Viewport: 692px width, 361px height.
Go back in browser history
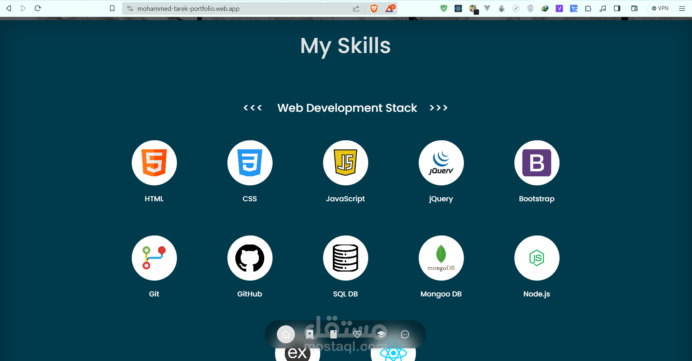click(x=9, y=8)
